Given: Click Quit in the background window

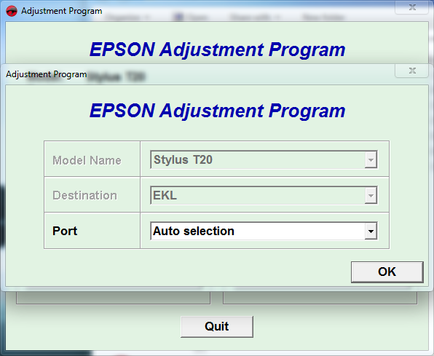Looking at the screenshot, I should point(217,326).
